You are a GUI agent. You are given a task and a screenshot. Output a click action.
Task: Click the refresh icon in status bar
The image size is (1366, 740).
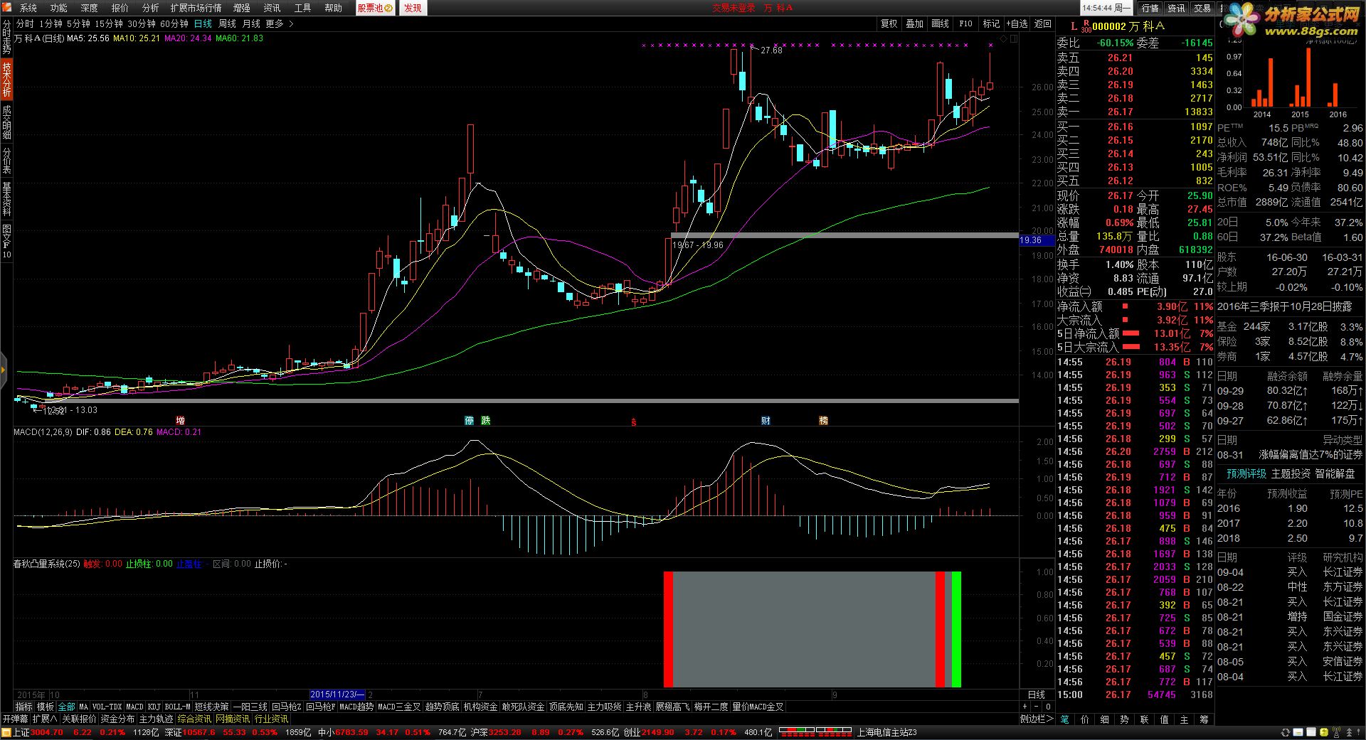[1285, 732]
